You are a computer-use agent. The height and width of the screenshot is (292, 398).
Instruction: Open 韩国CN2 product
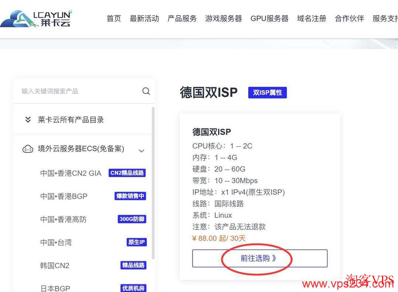click(x=55, y=265)
